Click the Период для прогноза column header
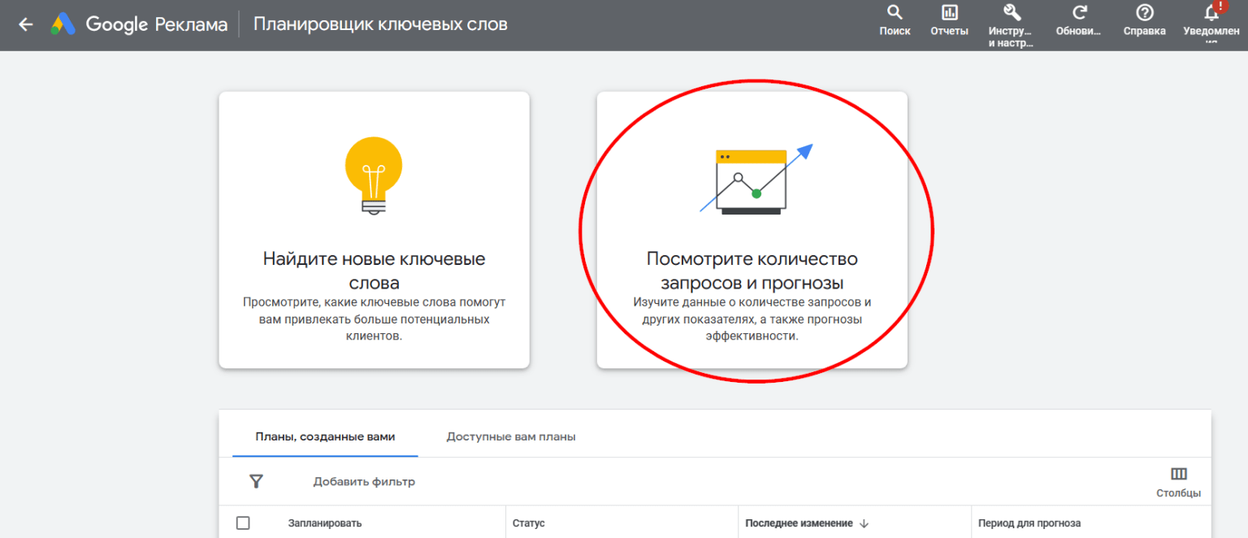 point(1031,523)
